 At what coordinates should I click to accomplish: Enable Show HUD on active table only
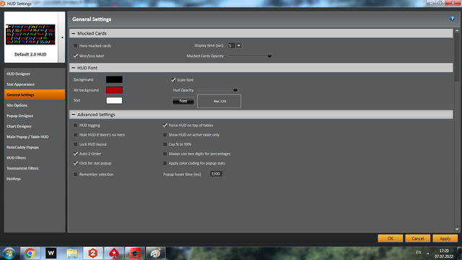165,135
